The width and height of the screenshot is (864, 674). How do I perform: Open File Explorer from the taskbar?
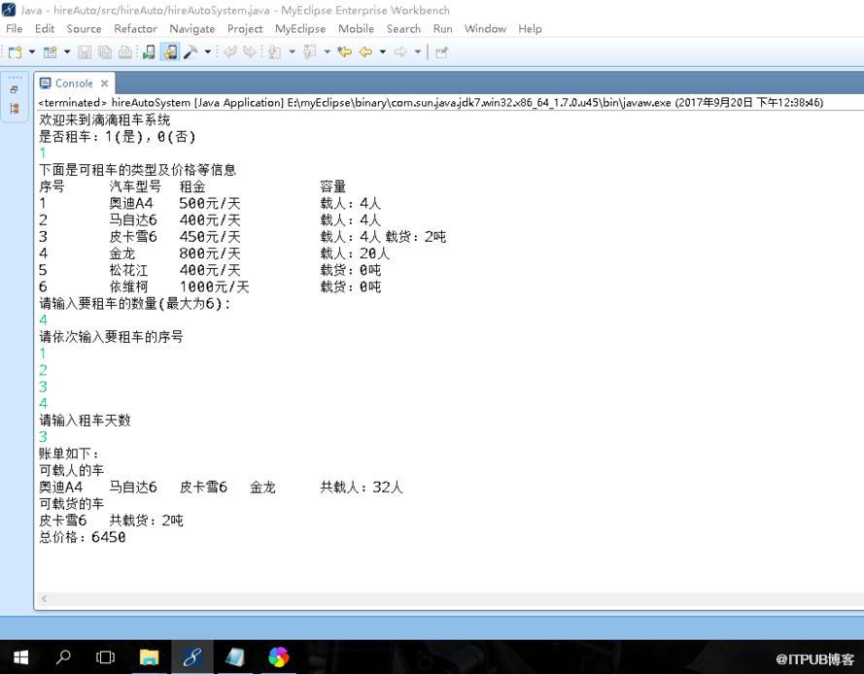point(149,657)
